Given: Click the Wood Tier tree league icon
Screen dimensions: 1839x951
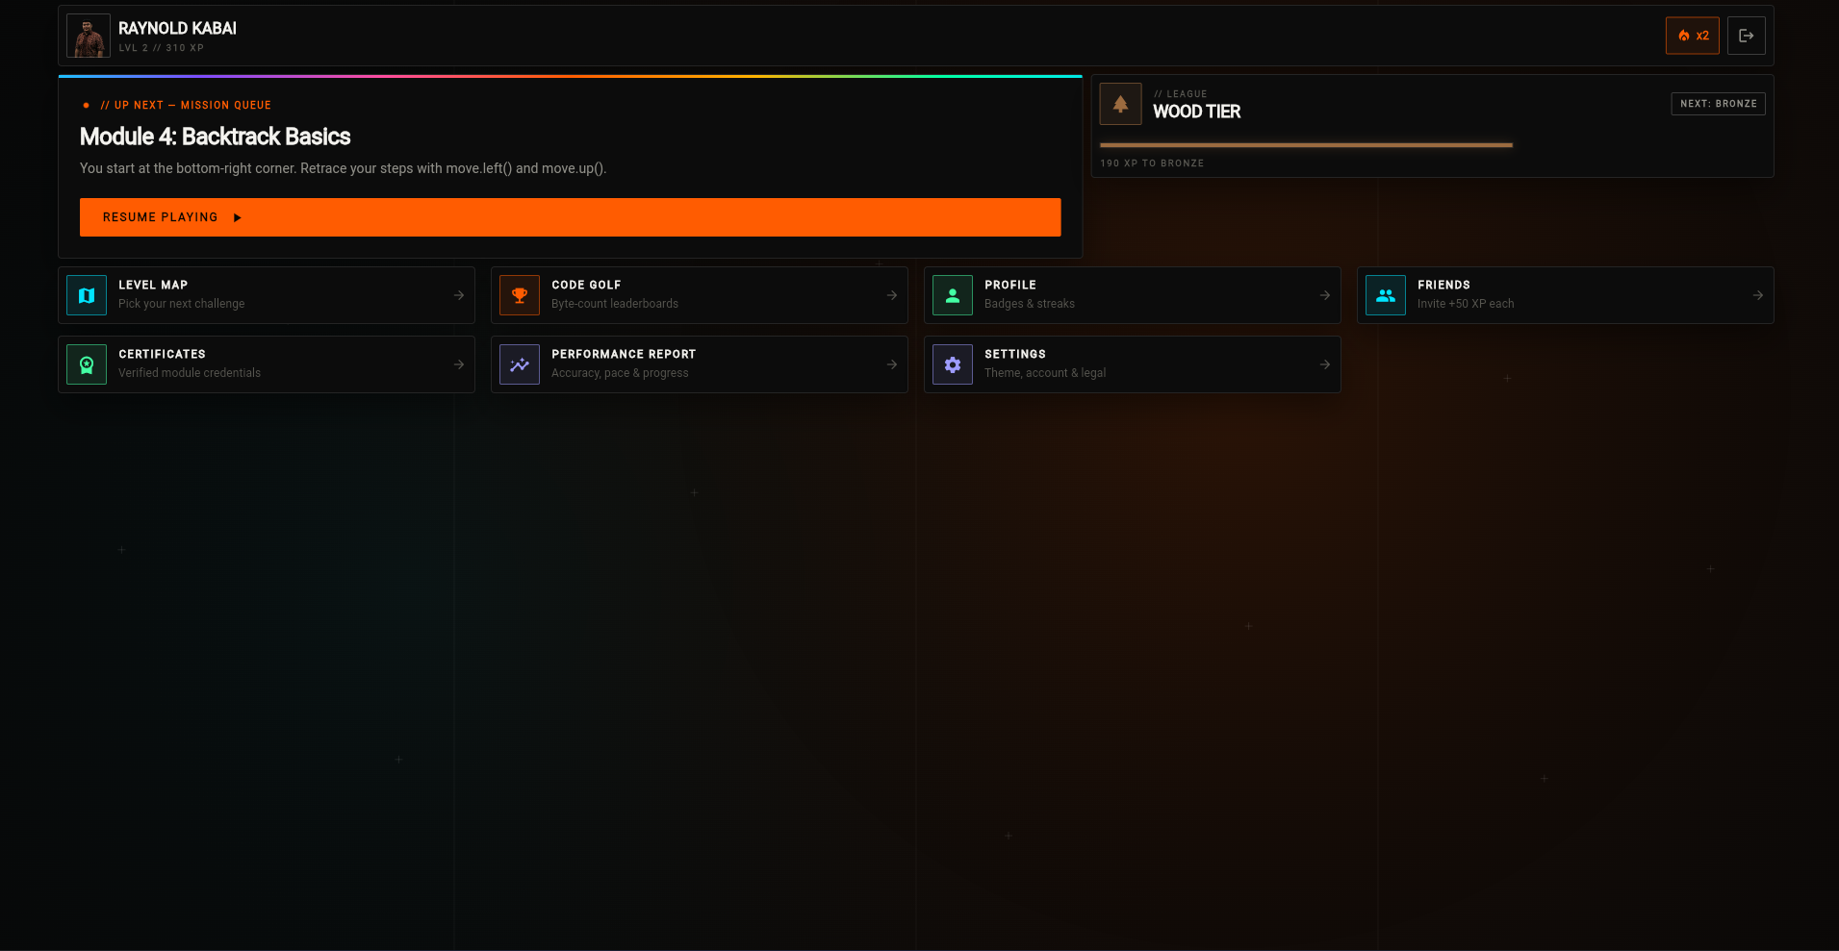Looking at the screenshot, I should (x=1121, y=104).
